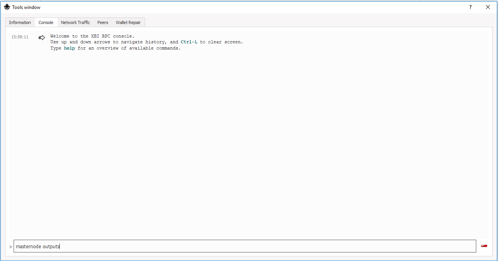498x261 pixels.
Task: Switch to the Information tab
Action: tap(20, 22)
